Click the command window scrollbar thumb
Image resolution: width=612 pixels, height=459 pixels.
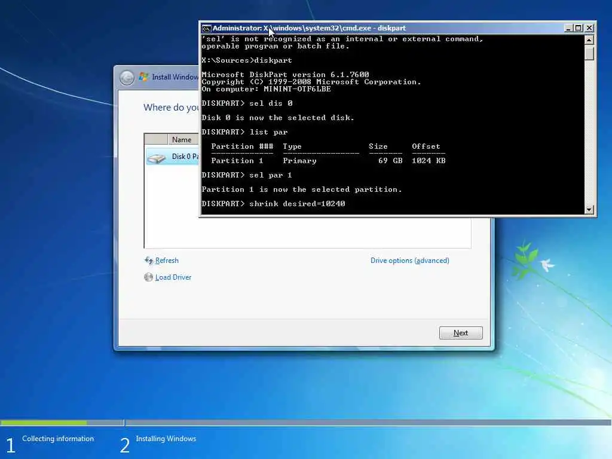pyautogui.click(x=589, y=53)
